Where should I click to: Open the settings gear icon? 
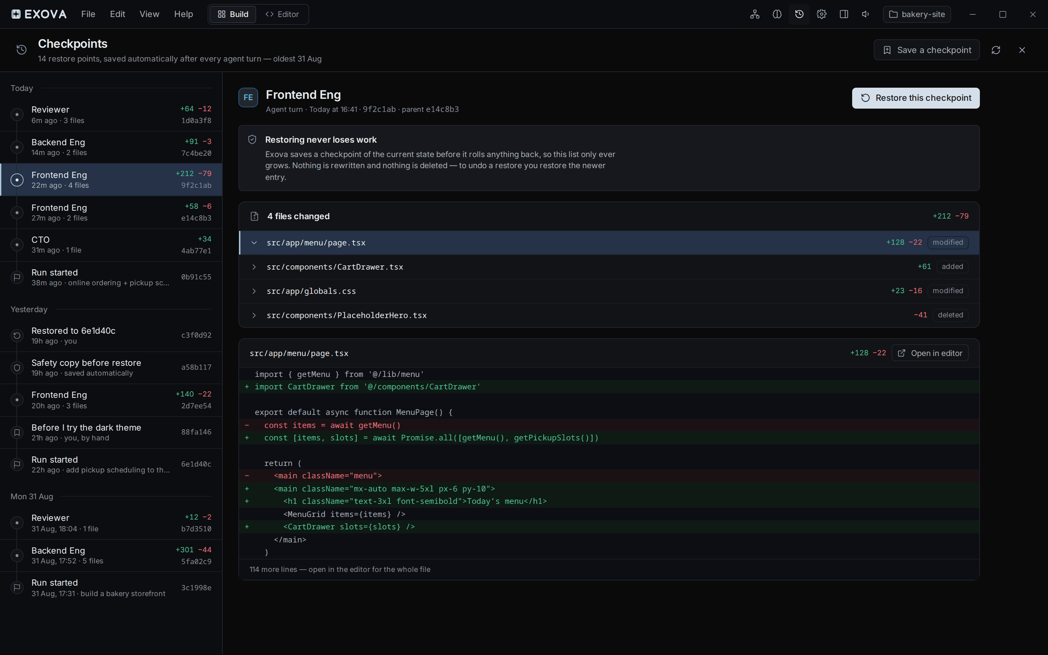click(x=821, y=14)
